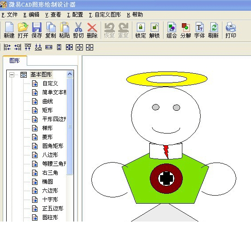Select 圆角矩形 shape in tree
Screen dimensions: 251x230
(x=53, y=146)
